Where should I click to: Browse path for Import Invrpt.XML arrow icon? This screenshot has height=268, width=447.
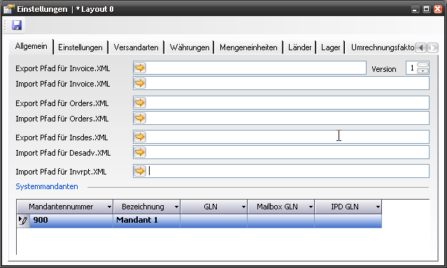(x=140, y=171)
